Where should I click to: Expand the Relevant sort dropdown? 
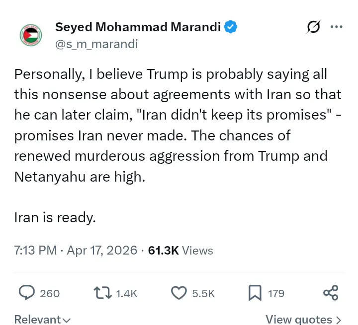tap(42, 319)
